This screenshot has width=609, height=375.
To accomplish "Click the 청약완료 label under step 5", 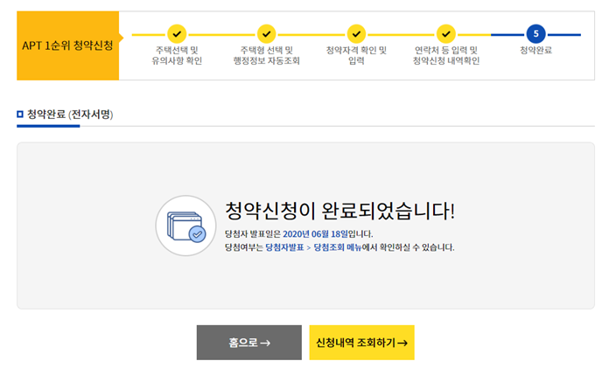I will tap(535, 50).
